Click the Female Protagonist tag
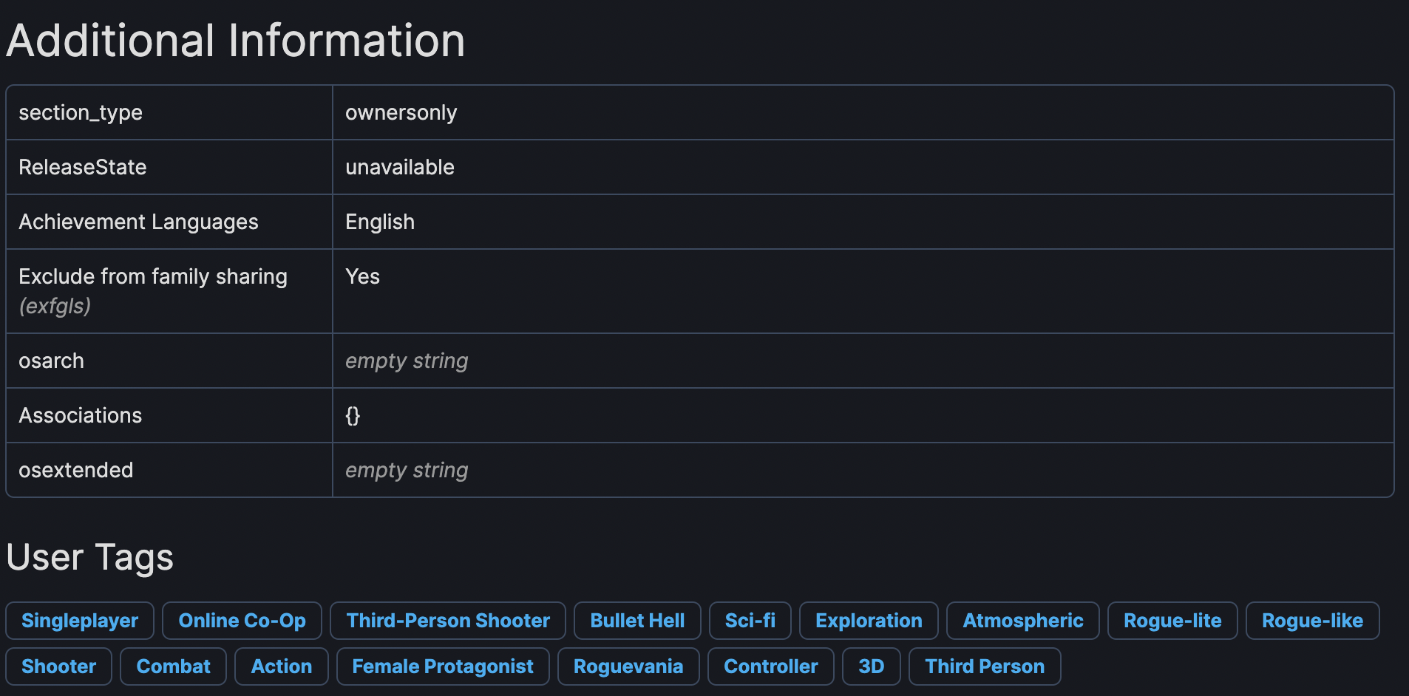The width and height of the screenshot is (1409, 696). (443, 666)
